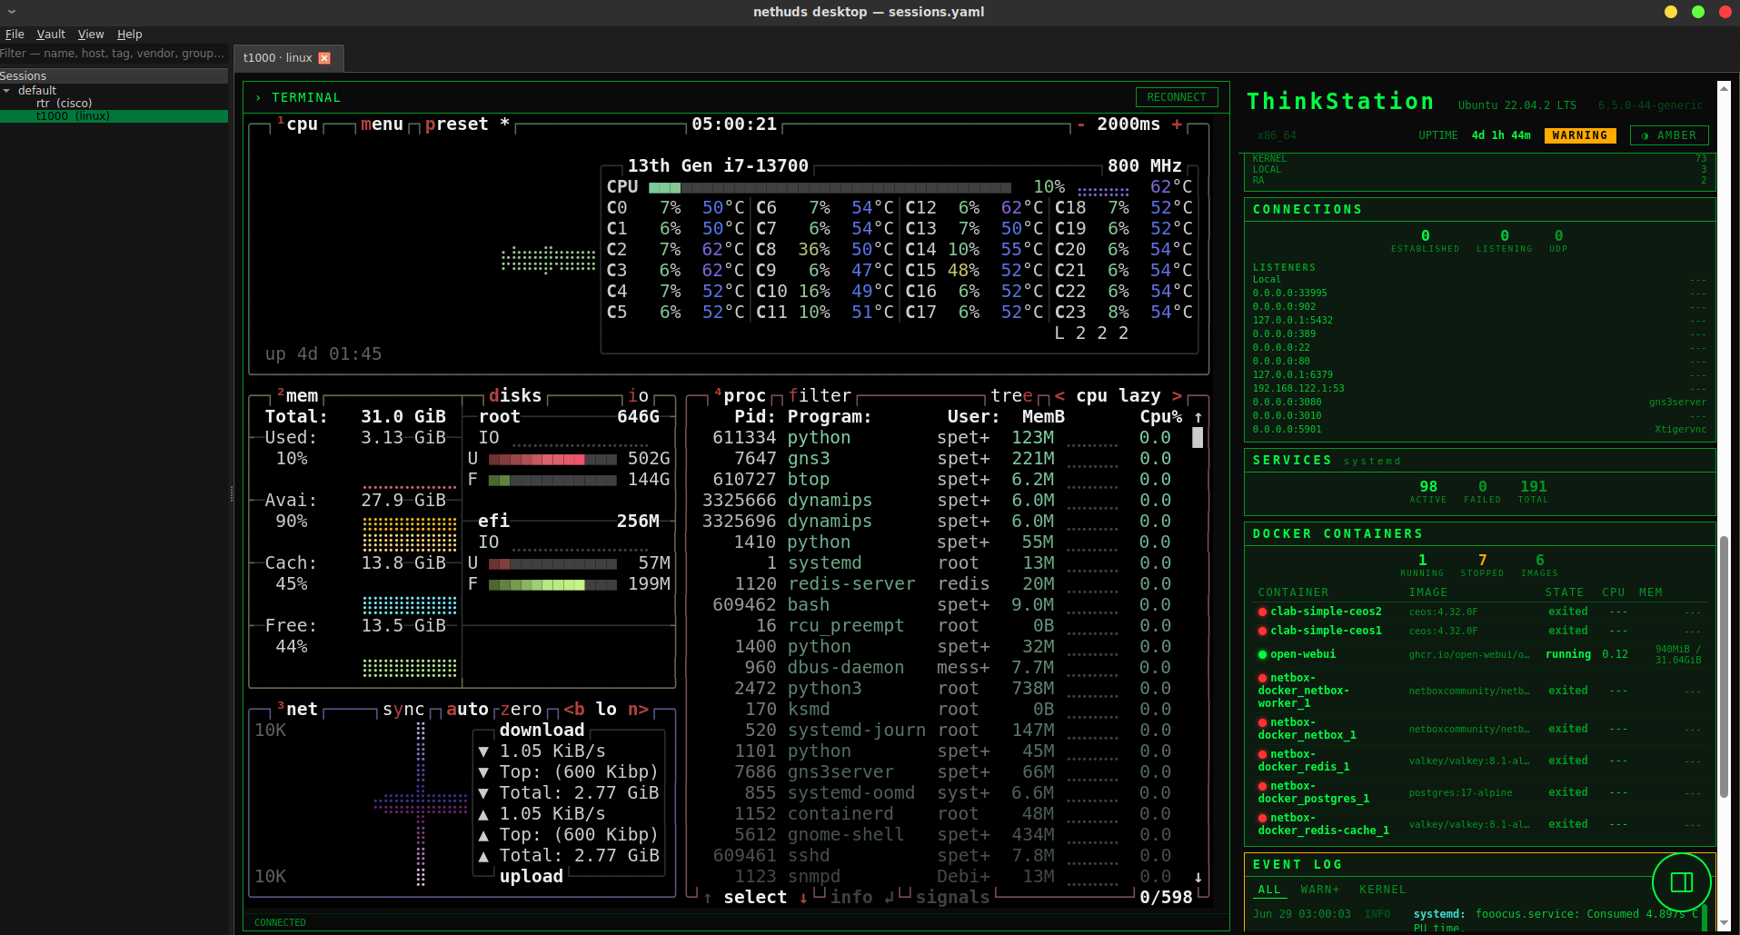Click select down arrow in proc footer
This screenshot has height=935, width=1740.
[803, 898]
